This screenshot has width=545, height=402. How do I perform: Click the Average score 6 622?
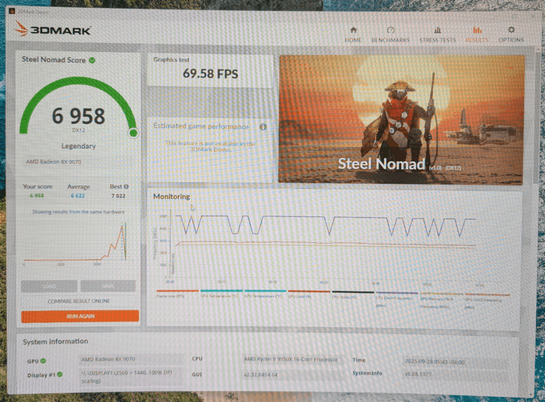pos(78,196)
